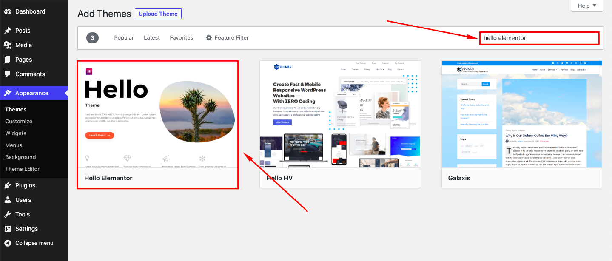Click the theme results count badge

(x=93, y=38)
